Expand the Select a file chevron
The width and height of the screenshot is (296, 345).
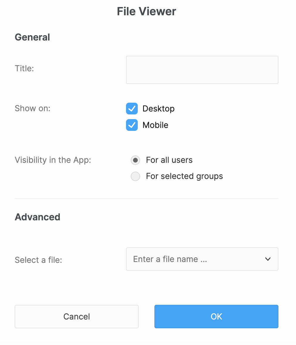(267, 259)
